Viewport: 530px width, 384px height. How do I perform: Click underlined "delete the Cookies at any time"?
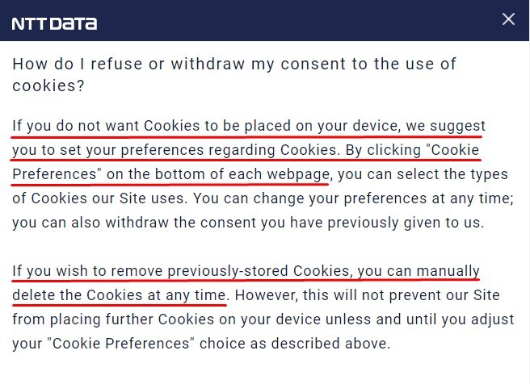[119, 295]
